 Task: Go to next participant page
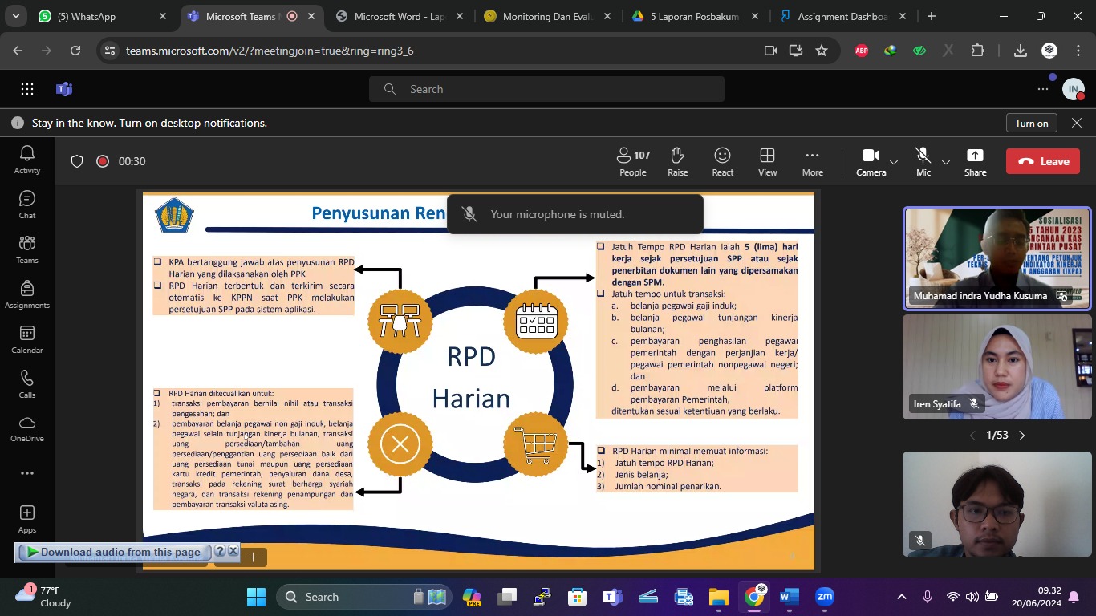click(x=1022, y=436)
